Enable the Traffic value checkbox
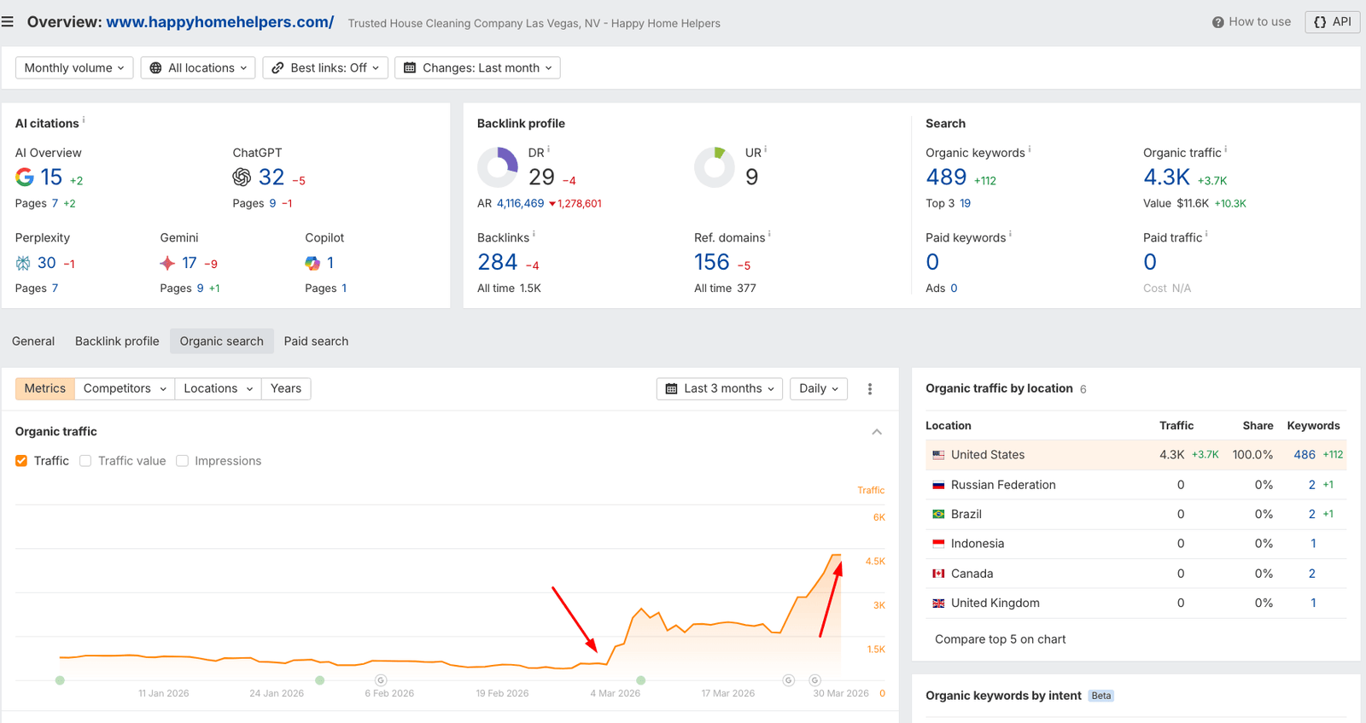 (85, 461)
